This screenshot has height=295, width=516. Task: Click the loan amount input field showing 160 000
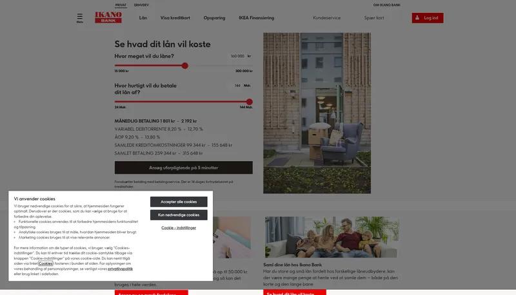[x=237, y=56]
